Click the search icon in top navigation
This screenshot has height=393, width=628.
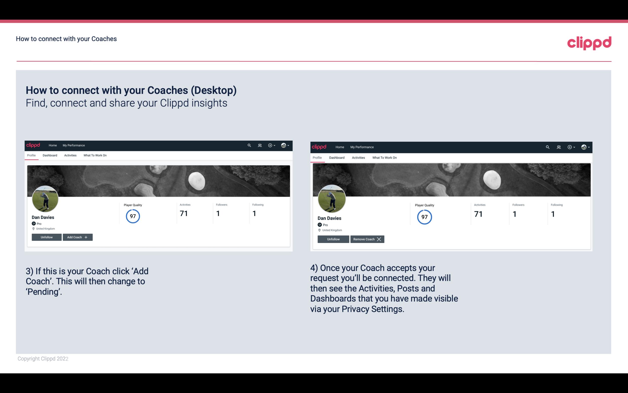click(x=249, y=145)
